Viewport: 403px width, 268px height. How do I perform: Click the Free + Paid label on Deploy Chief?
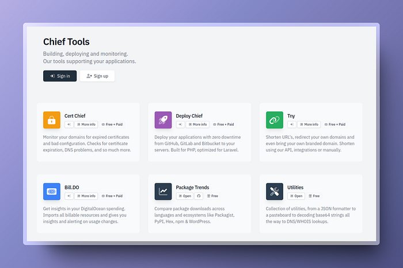[x=223, y=125]
